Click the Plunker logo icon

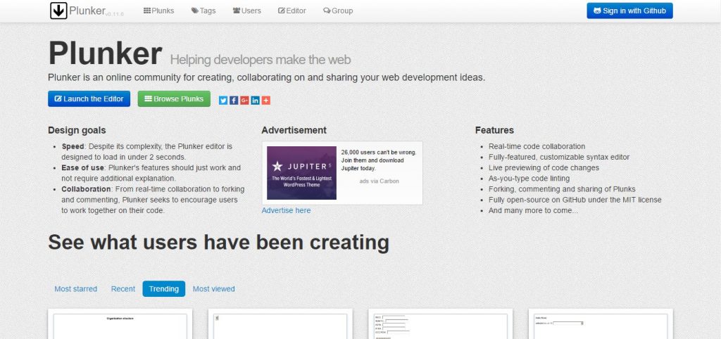coord(58,11)
